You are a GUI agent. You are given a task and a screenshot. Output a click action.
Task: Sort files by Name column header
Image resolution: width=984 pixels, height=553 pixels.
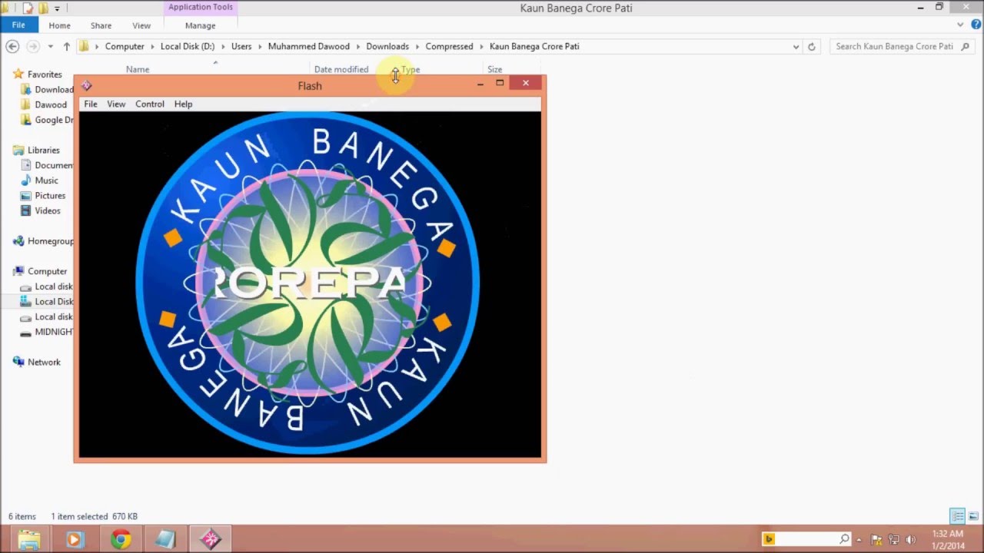[x=138, y=69]
